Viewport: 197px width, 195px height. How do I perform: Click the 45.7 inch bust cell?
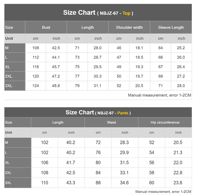(56, 67)
